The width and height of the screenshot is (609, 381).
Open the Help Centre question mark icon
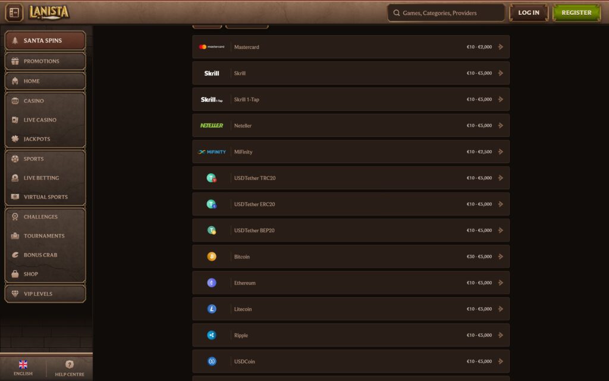[70, 364]
